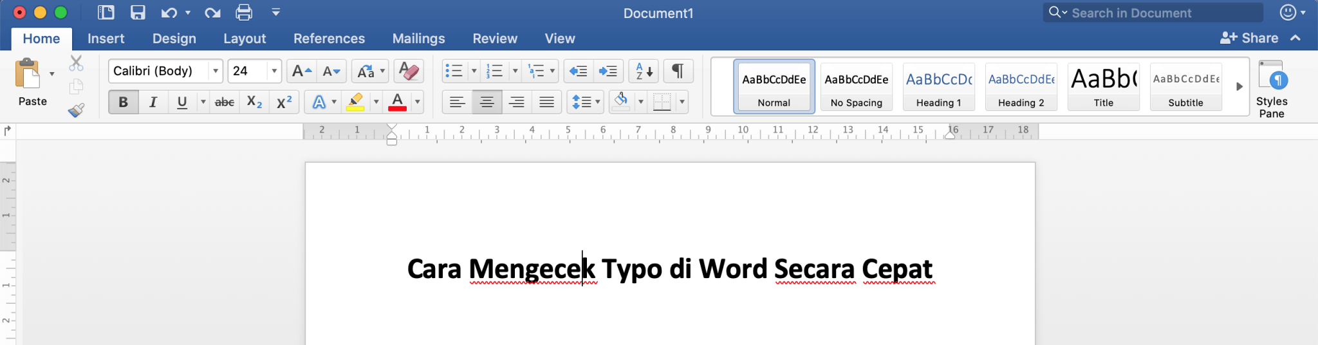The width and height of the screenshot is (1318, 345).
Task: Switch to the Design tab
Action: (174, 39)
